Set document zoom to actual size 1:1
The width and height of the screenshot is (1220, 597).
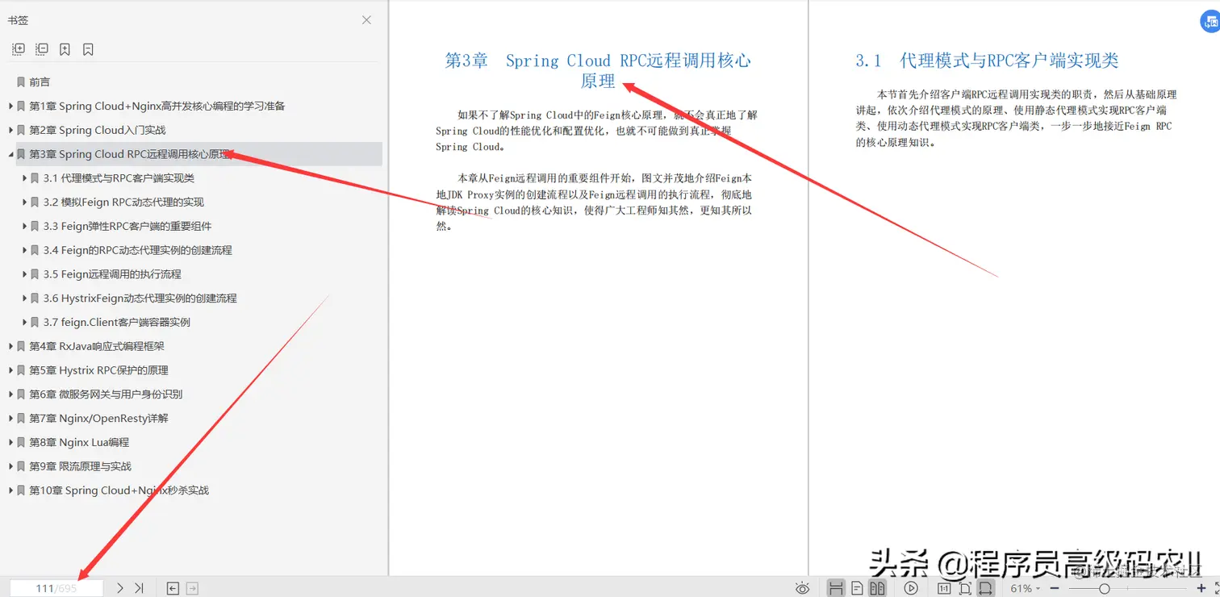(x=944, y=587)
